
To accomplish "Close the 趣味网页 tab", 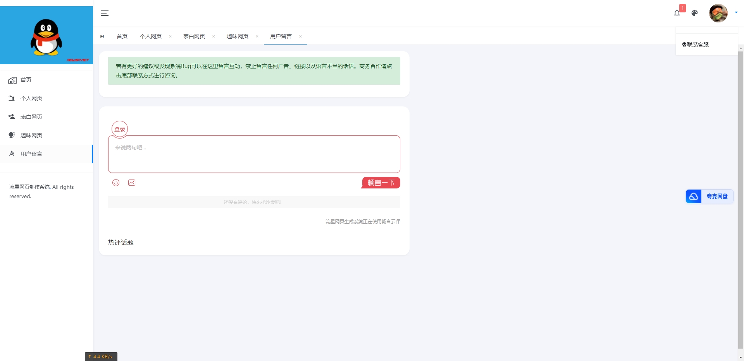I will (257, 36).
